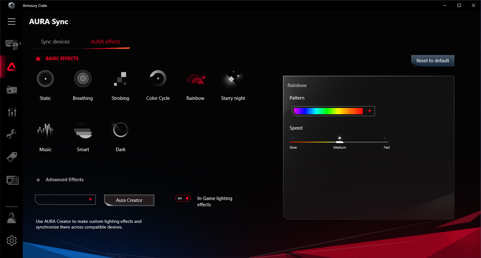Select the Starry night effect icon
The height and width of the screenshot is (258, 481).
pos(233,78)
